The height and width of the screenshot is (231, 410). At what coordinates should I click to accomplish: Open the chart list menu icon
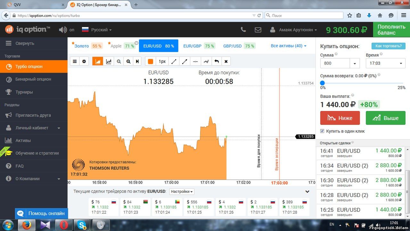(75, 61)
